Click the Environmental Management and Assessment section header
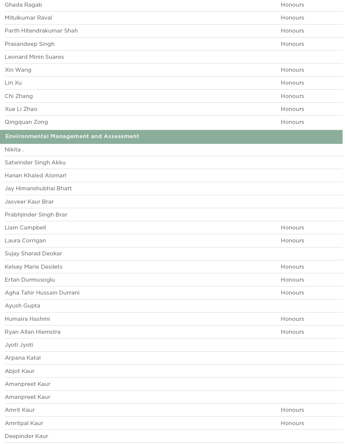 [x=72, y=136]
